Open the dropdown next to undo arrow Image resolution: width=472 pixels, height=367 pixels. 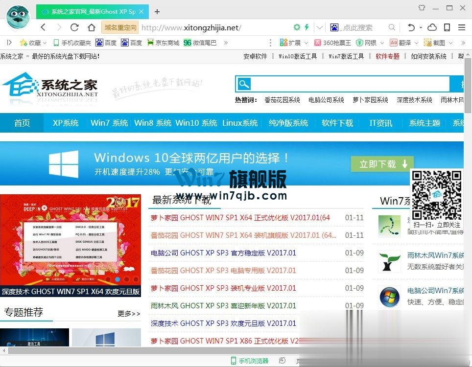(421, 27)
